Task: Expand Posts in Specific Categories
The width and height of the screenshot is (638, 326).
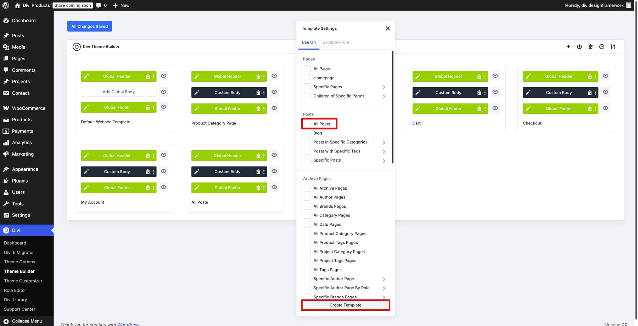Action: 384,142
